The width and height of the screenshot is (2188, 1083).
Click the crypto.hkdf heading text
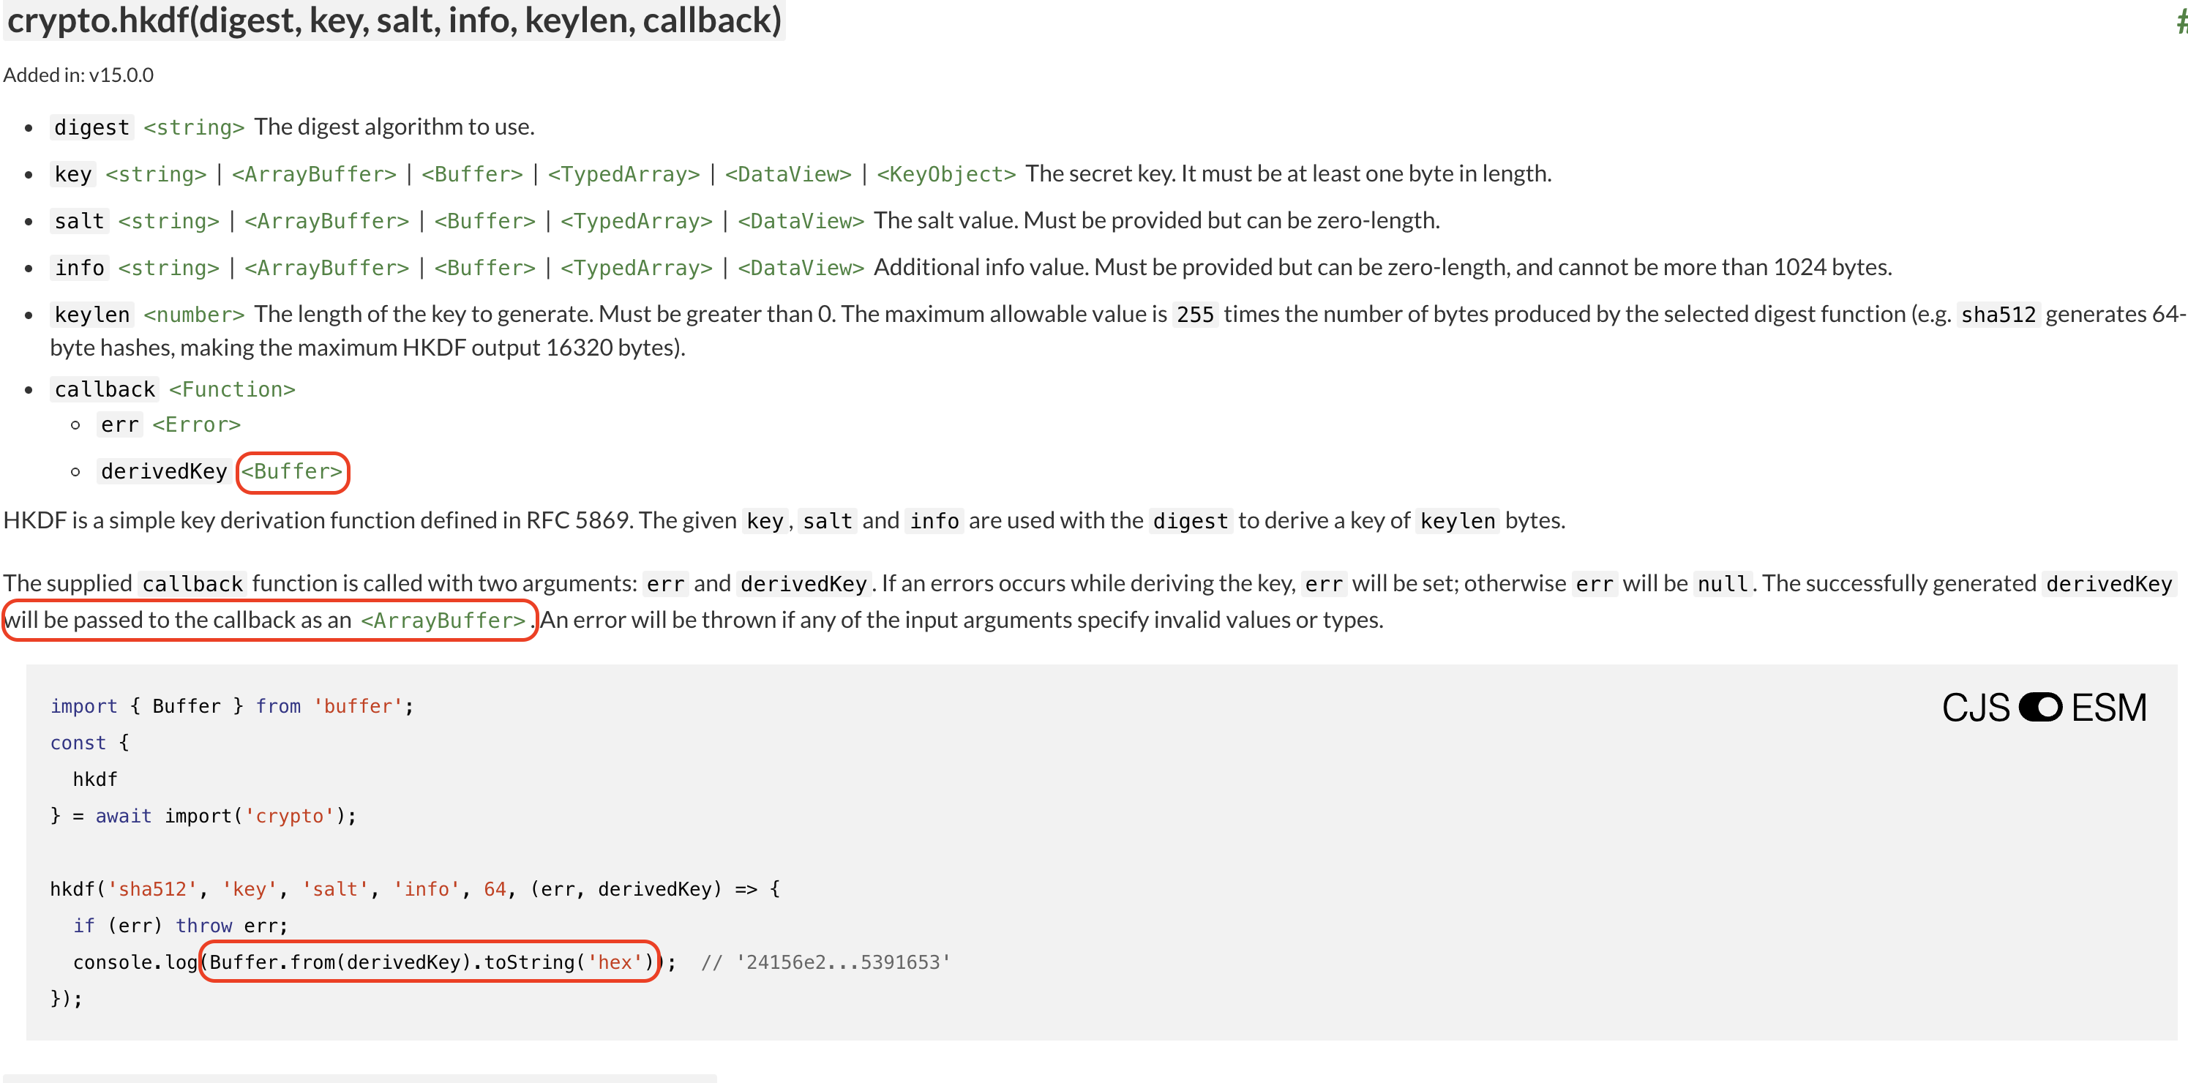(394, 20)
